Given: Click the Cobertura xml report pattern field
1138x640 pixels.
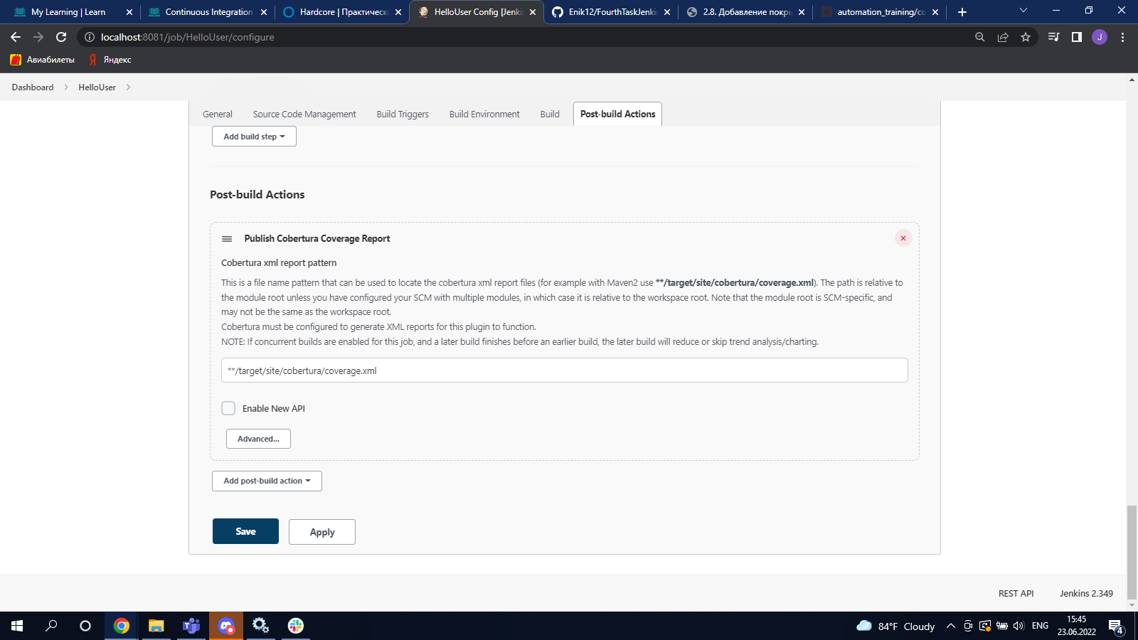Looking at the screenshot, I should 565,370.
